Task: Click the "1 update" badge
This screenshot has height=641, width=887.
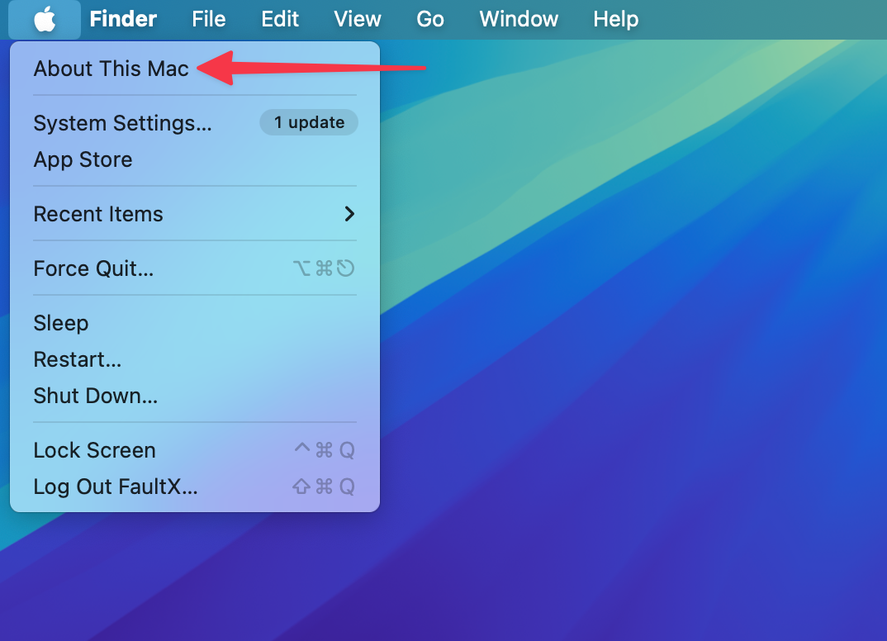Action: pos(309,122)
